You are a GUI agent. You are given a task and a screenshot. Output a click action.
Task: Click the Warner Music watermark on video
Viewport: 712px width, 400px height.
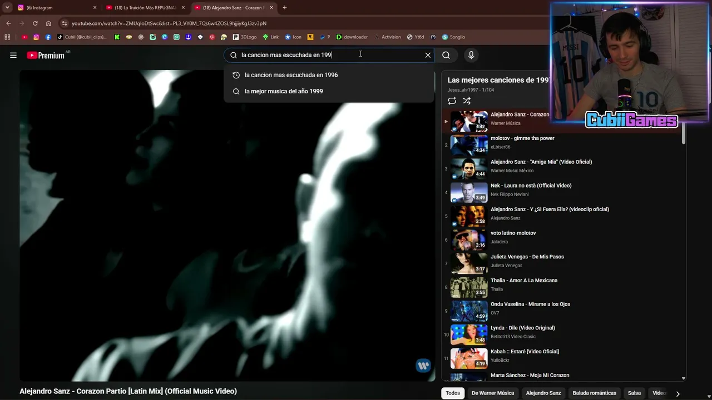click(x=423, y=366)
